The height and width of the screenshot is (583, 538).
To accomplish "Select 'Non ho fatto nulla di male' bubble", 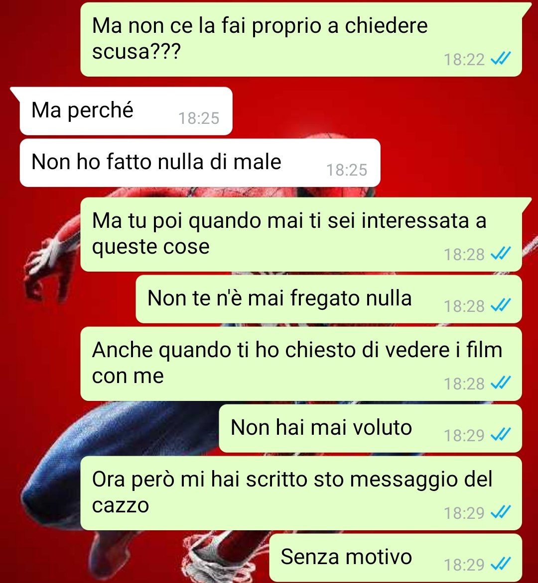I will tap(200, 163).
